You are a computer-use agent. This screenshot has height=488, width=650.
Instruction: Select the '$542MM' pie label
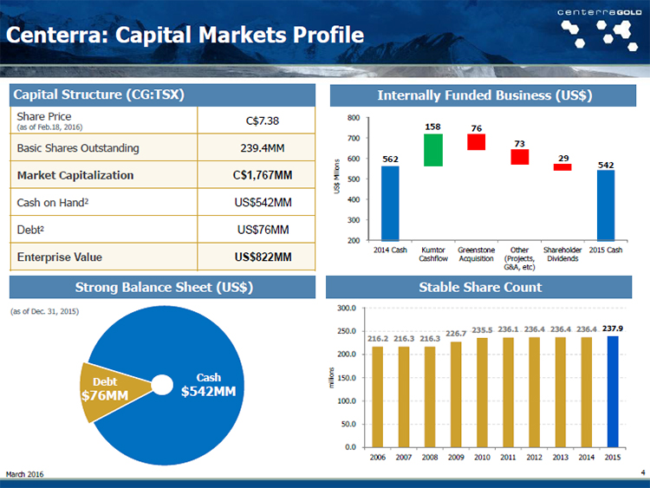(x=209, y=392)
